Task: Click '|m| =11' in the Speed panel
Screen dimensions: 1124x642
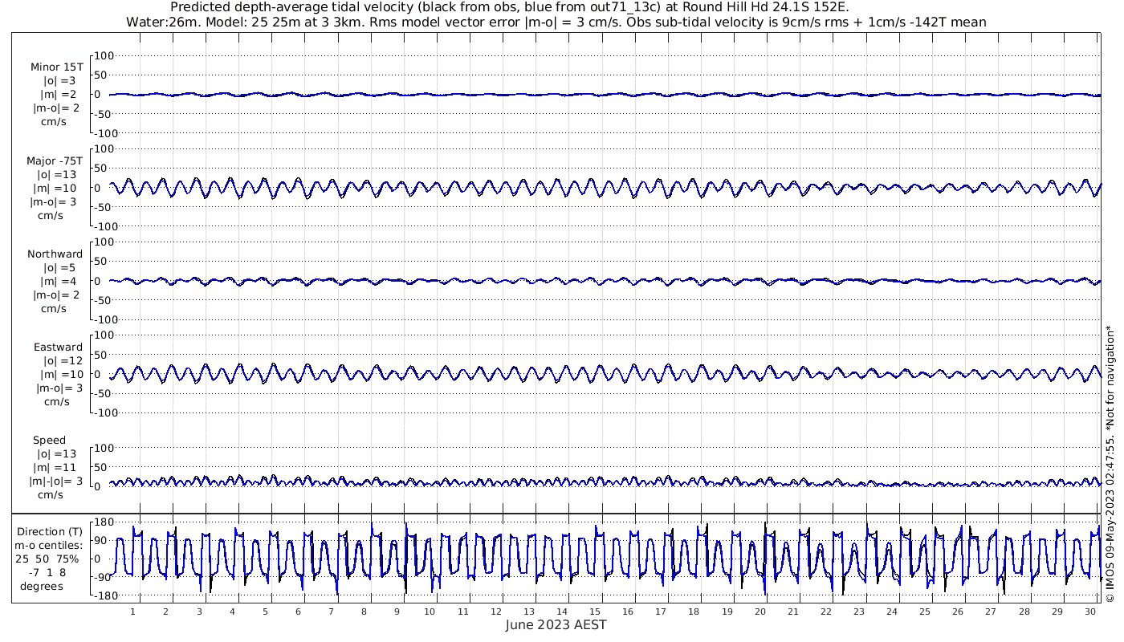Action: click(x=53, y=467)
